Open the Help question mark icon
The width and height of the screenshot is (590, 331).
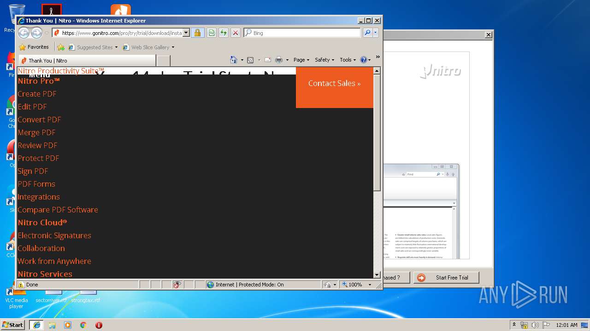tap(363, 60)
